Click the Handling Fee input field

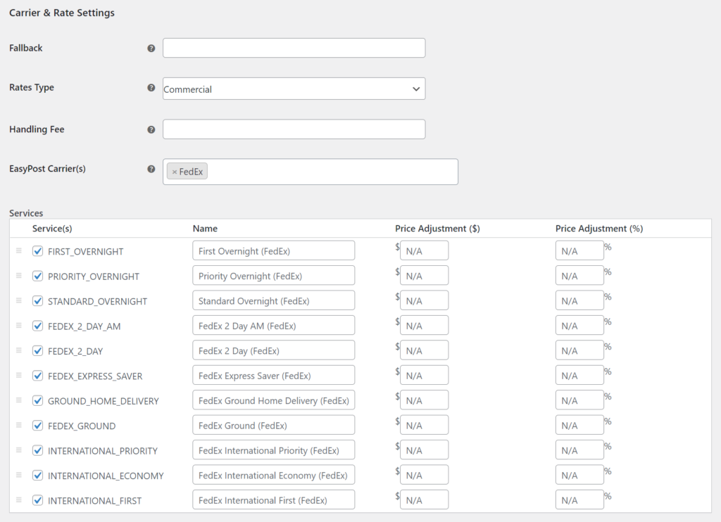tap(294, 129)
